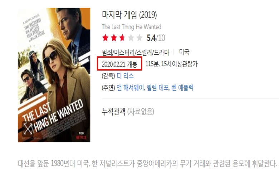Click the 5.4/10 rating score

tap(156, 38)
